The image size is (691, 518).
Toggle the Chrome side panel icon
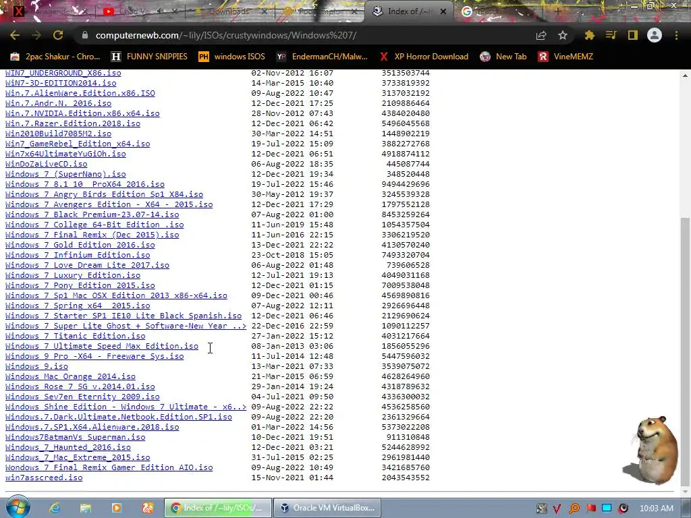(x=633, y=35)
